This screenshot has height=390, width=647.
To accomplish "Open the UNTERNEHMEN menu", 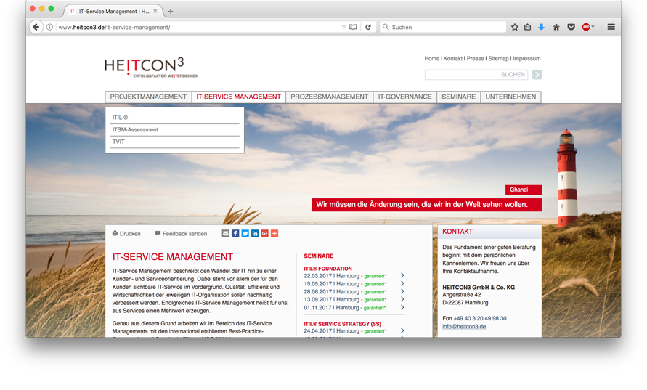I will 510,97.
